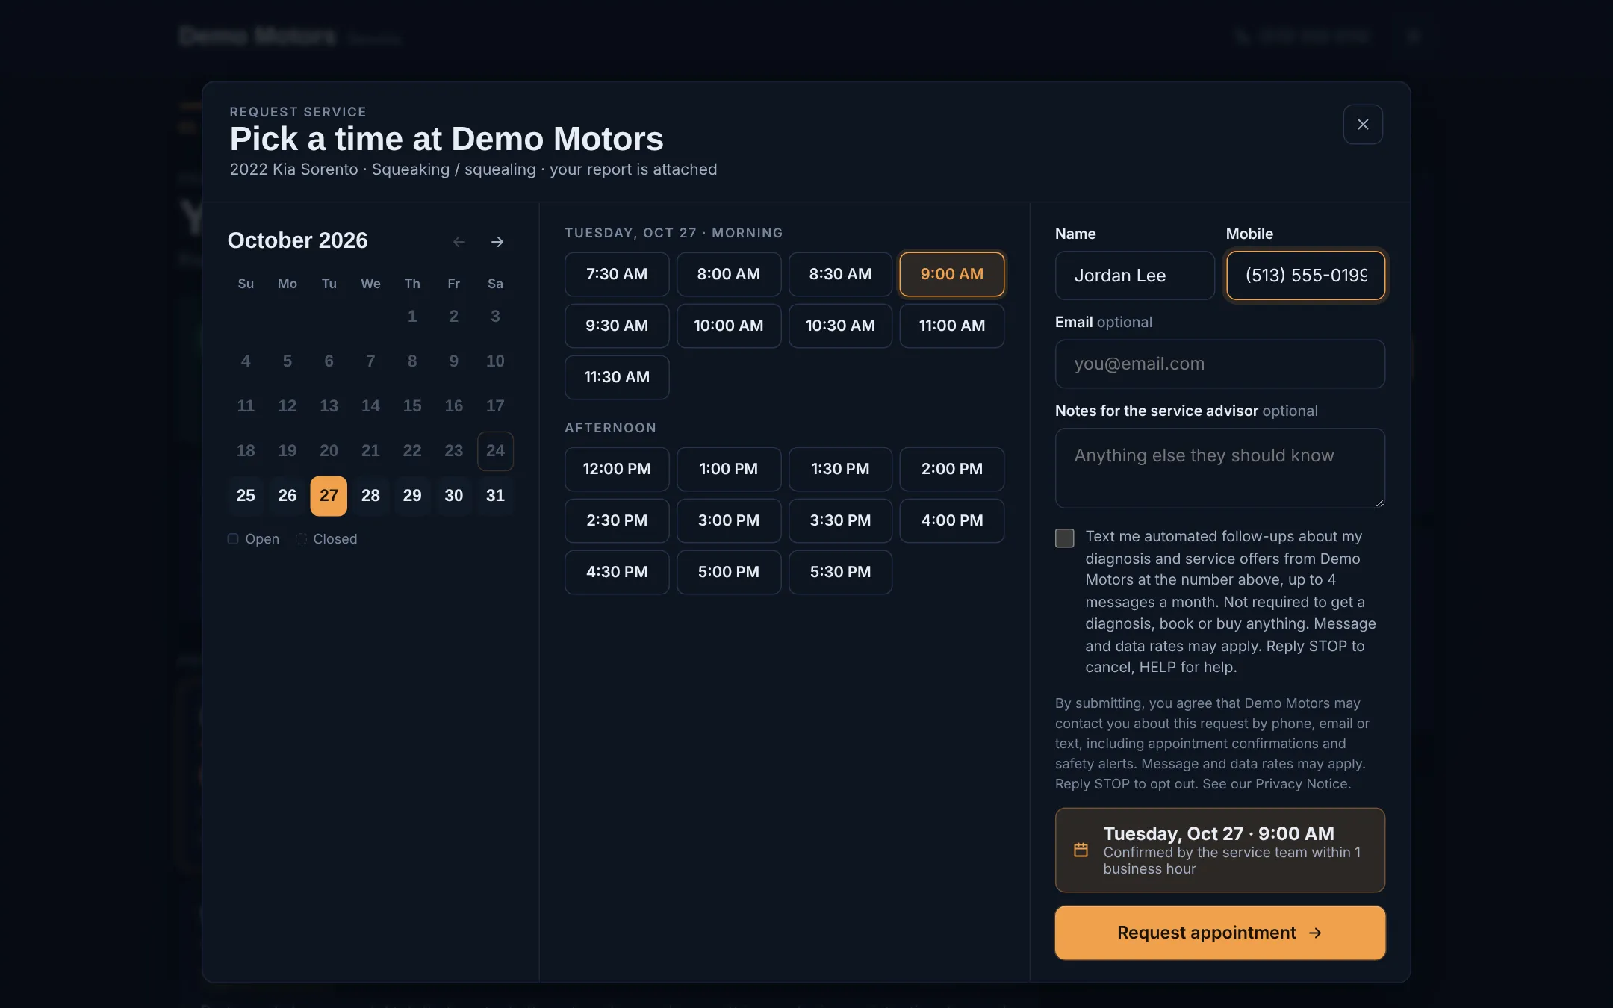1613x1008 pixels.
Task: Select the 3:30 PM time slot
Action: click(840, 520)
